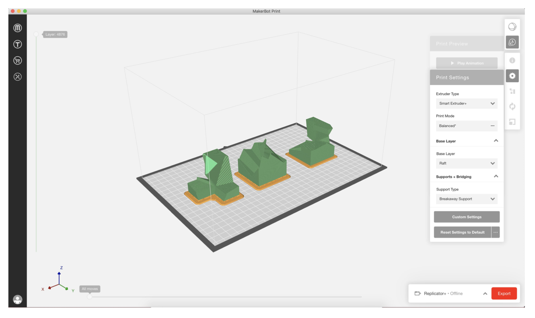Select the orient rotate icon
The width and height of the screenshot is (535, 318).
[512, 106]
